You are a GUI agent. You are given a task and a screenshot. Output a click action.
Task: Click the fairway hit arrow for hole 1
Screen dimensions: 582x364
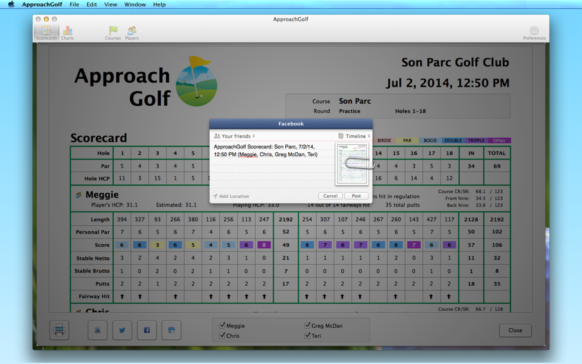pos(122,296)
